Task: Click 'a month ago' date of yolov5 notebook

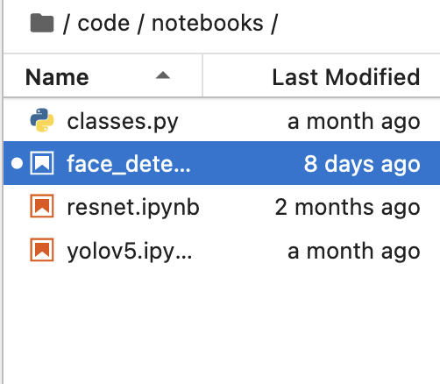Action: 354,251
